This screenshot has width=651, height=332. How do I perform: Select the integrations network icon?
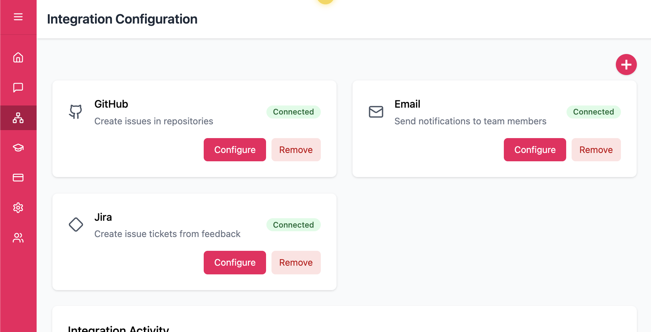pyautogui.click(x=18, y=118)
